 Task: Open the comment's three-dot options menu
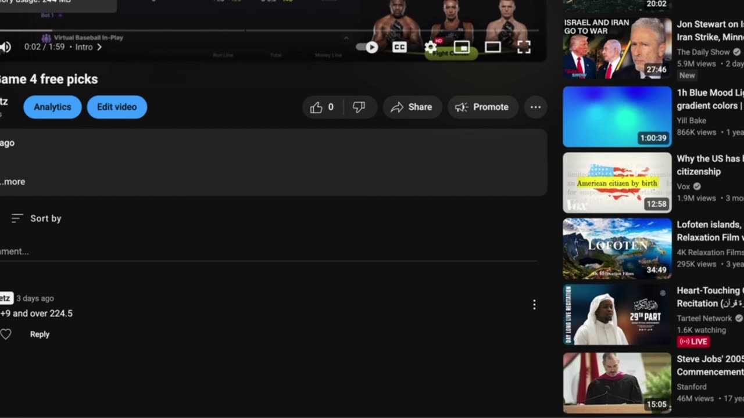click(534, 305)
